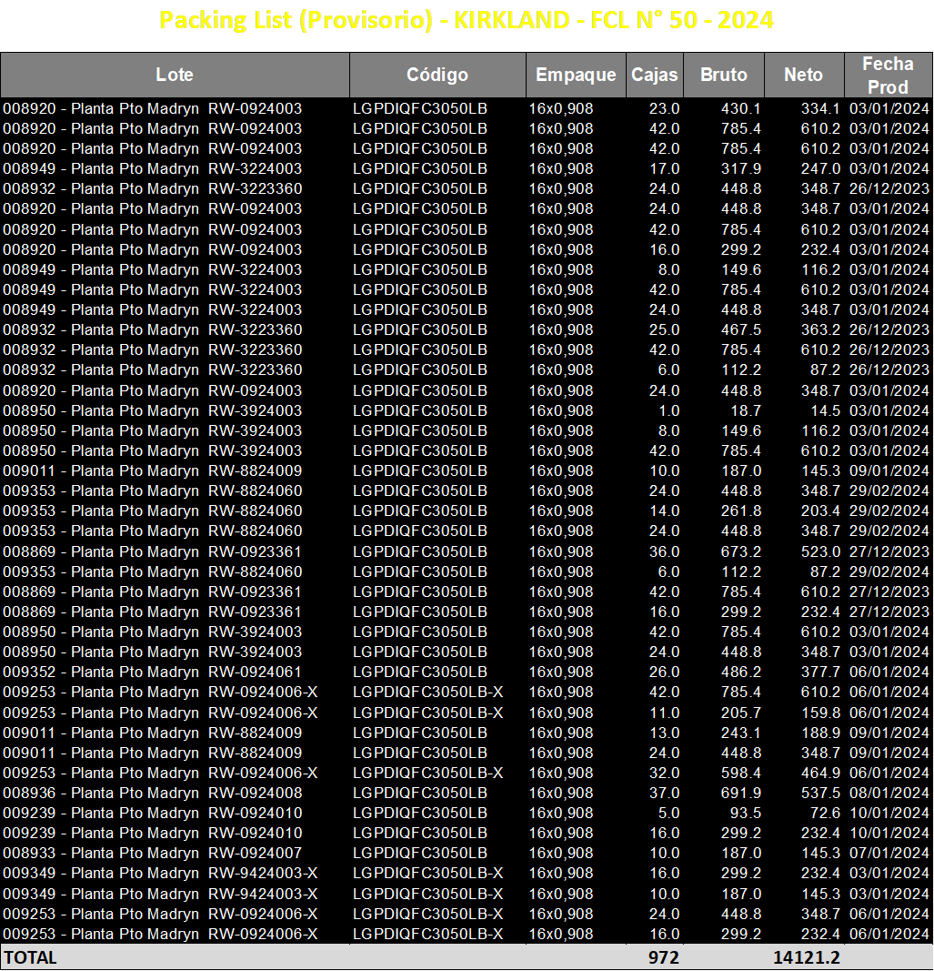Image resolution: width=934 pixels, height=971 pixels.
Task: Select lot cell 009352 RW-0924061
Action: [x=152, y=672]
